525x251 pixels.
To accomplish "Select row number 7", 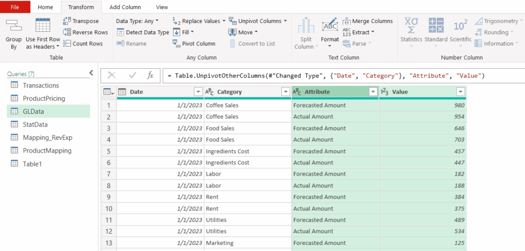I will click(109, 174).
